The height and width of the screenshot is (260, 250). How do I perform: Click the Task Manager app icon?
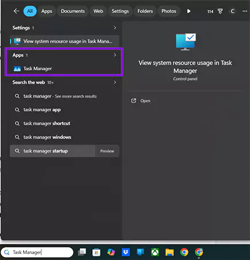(x=17, y=69)
